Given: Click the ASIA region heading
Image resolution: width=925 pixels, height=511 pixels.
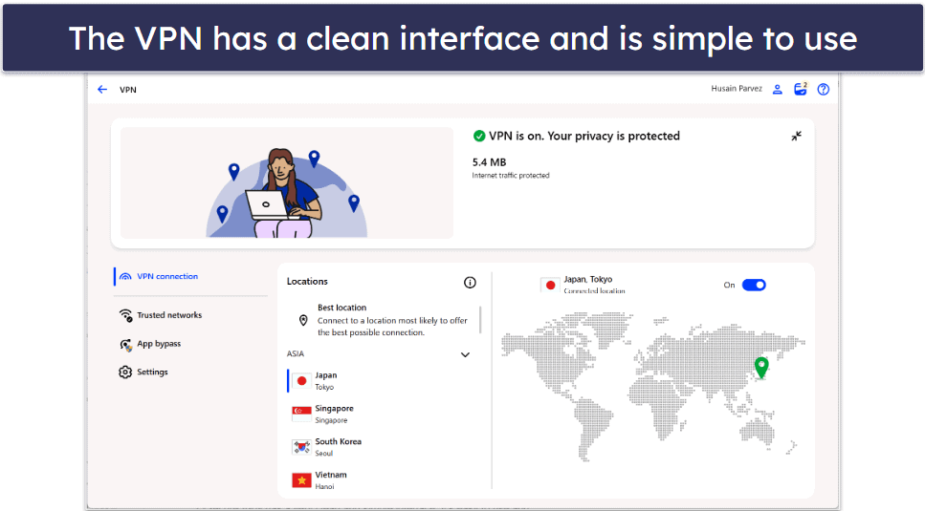Looking at the screenshot, I should point(296,353).
